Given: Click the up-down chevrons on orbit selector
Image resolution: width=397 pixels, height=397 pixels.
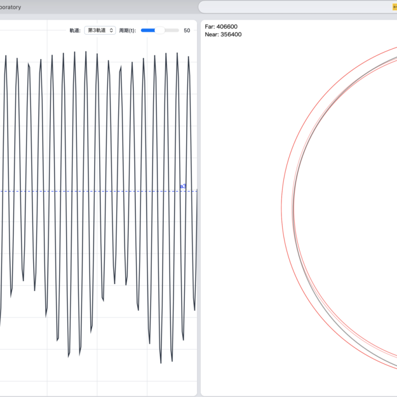Looking at the screenshot, I should (111, 31).
